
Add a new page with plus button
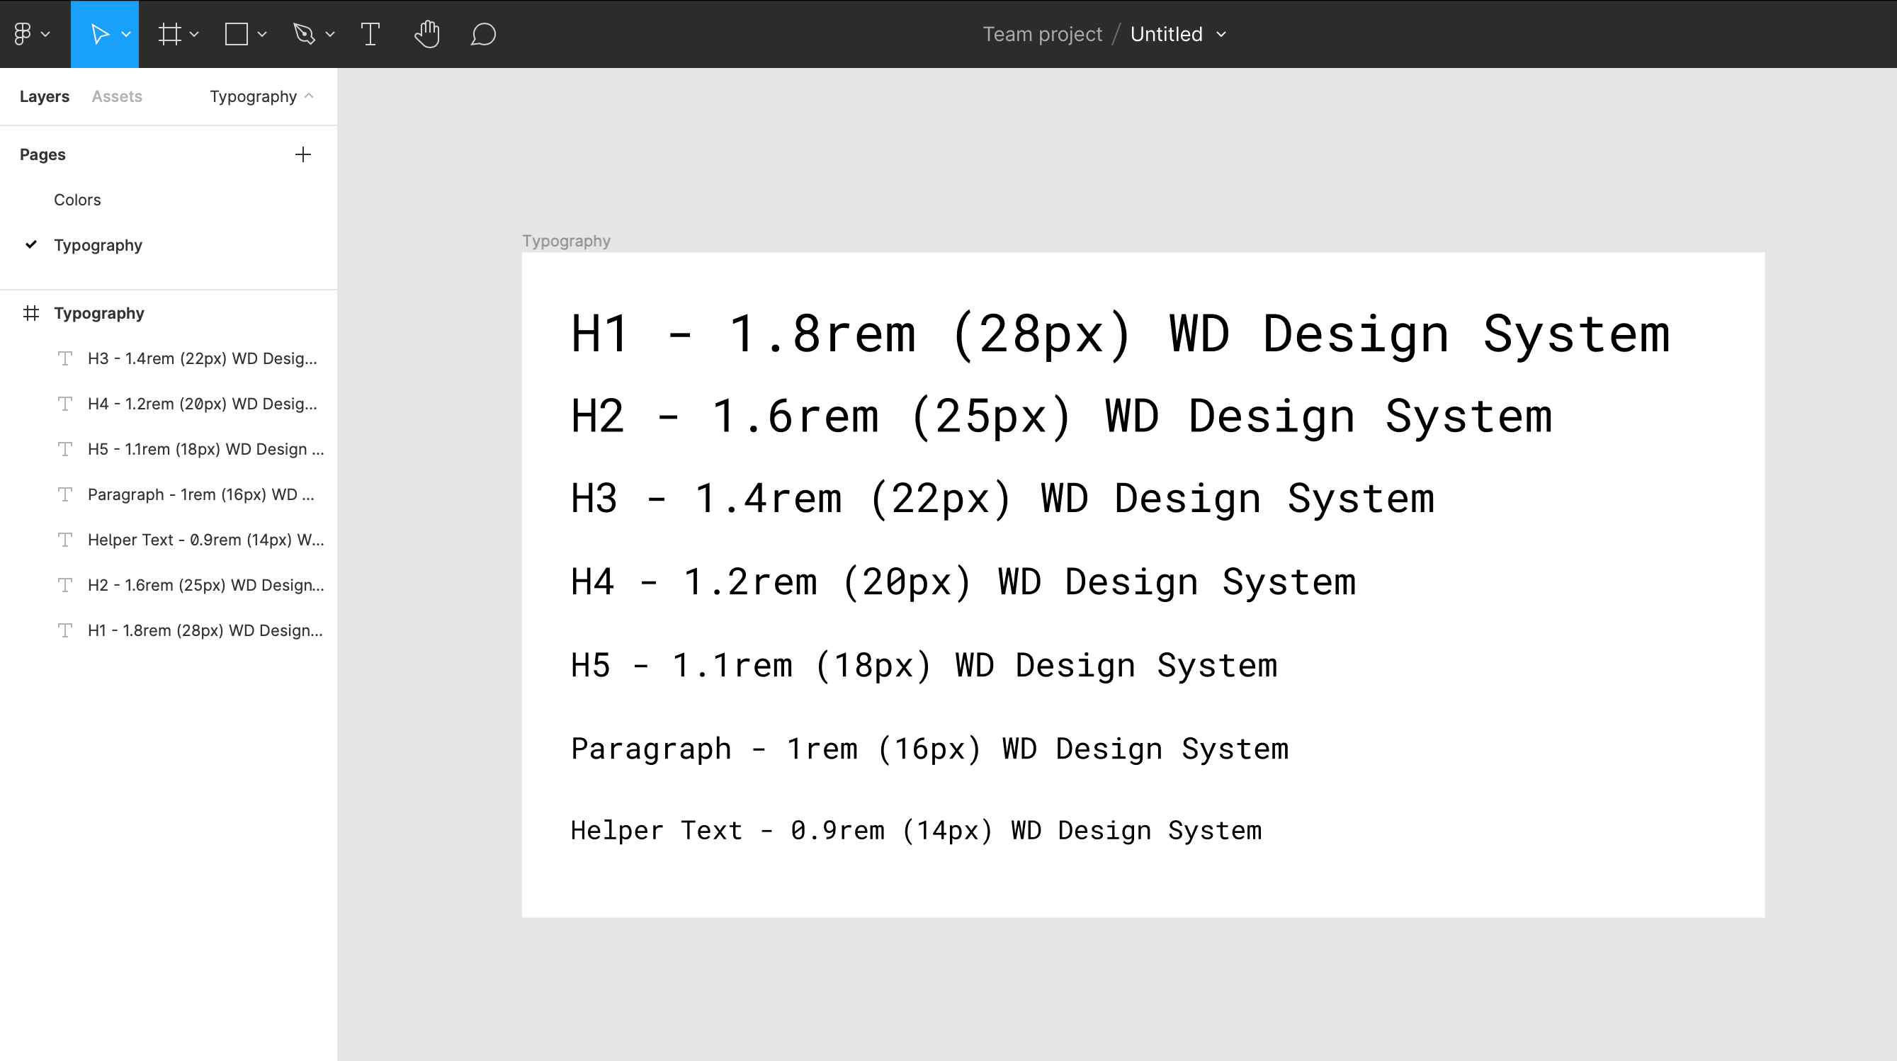302,154
